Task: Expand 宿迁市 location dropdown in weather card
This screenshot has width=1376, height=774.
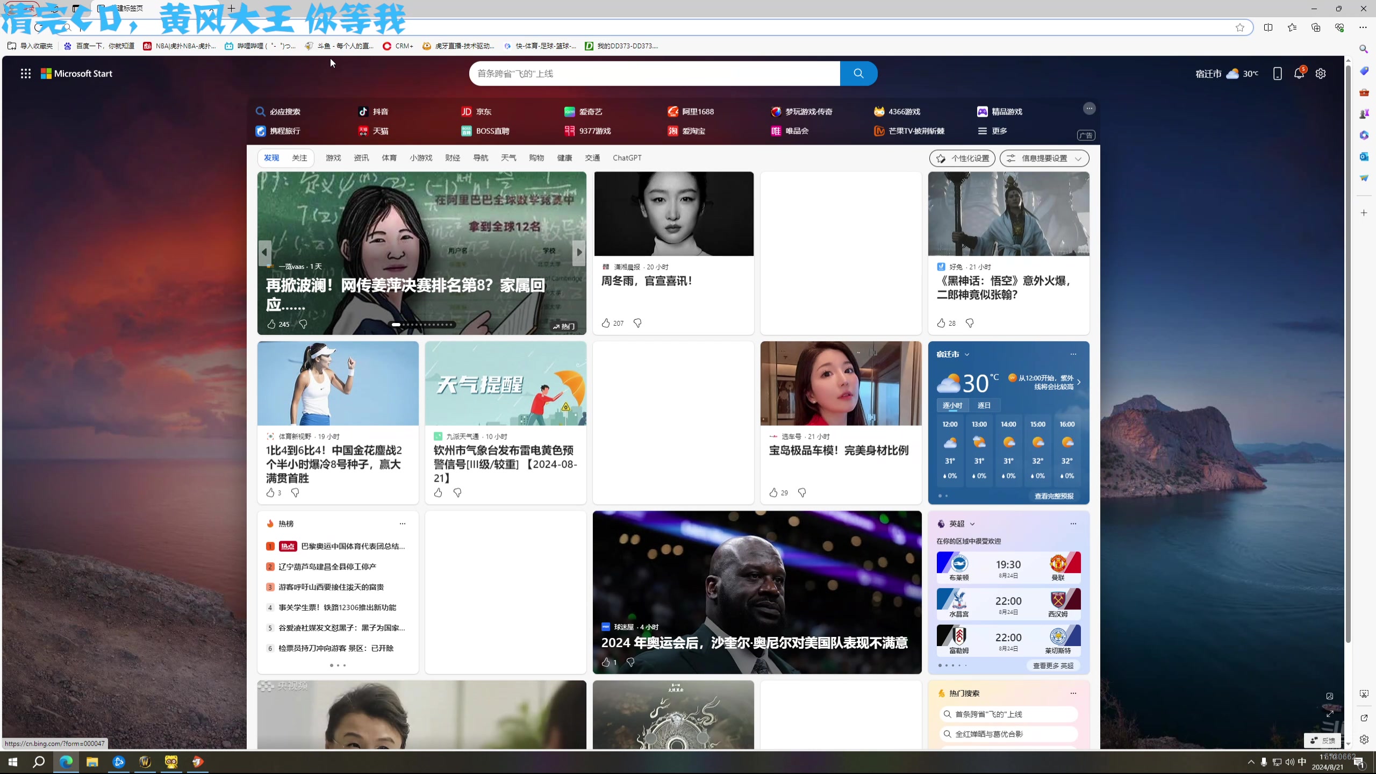Action: pyautogui.click(x=966, y=354)
